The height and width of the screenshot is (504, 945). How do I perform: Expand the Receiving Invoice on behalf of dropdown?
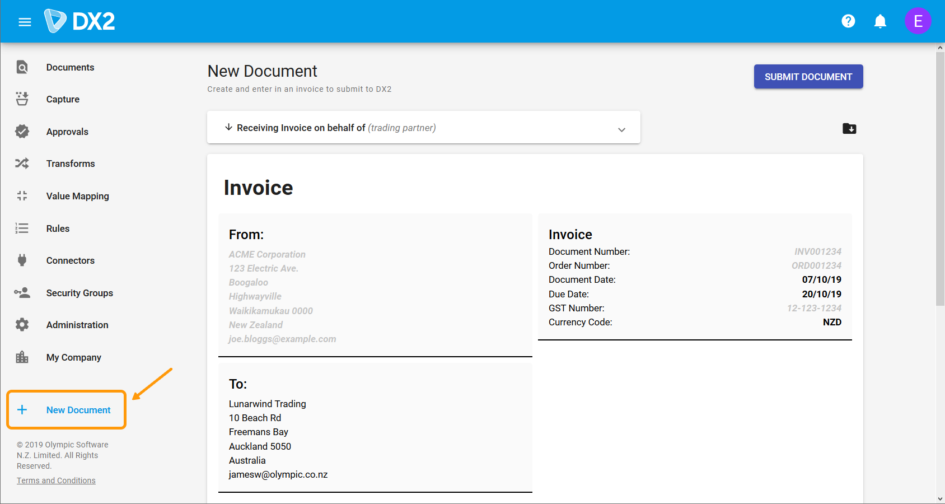[423, 127]
